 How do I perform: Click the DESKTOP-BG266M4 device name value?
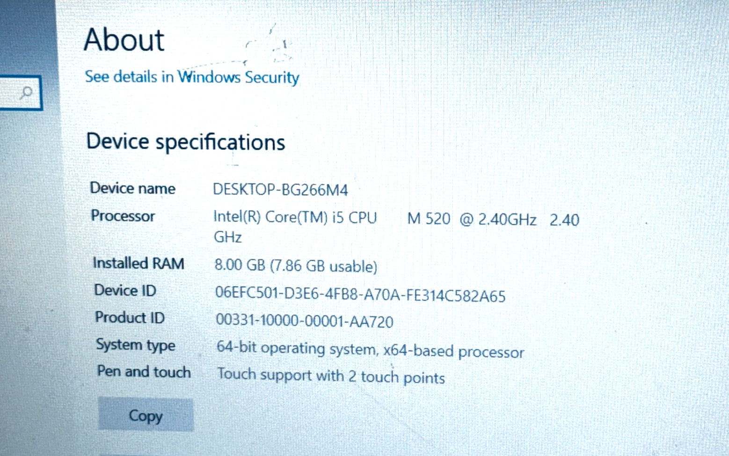(280, 190)
